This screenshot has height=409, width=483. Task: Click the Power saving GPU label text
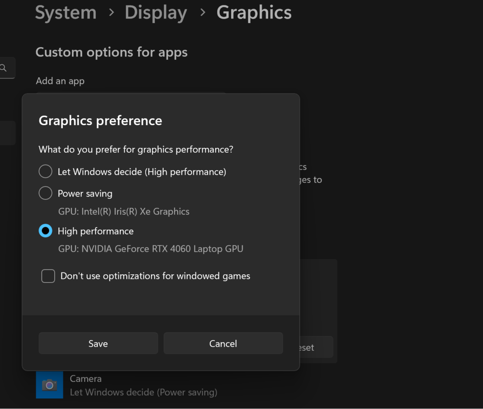coord(85,193)
